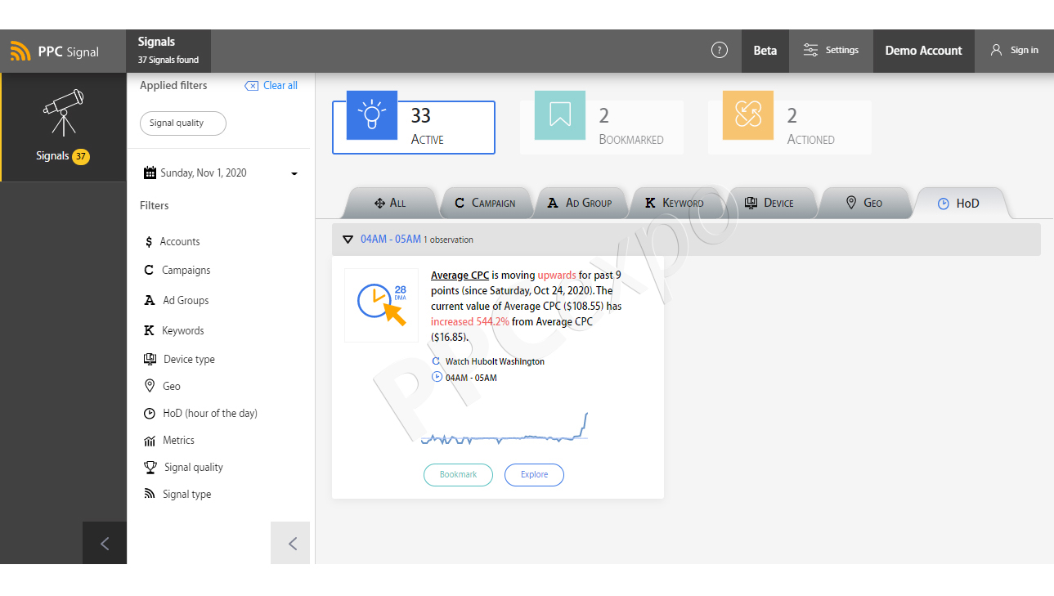Click the Signals header tab with 37 found
Viewport: 1054px width, 596px height.
(x=168, y=51)
